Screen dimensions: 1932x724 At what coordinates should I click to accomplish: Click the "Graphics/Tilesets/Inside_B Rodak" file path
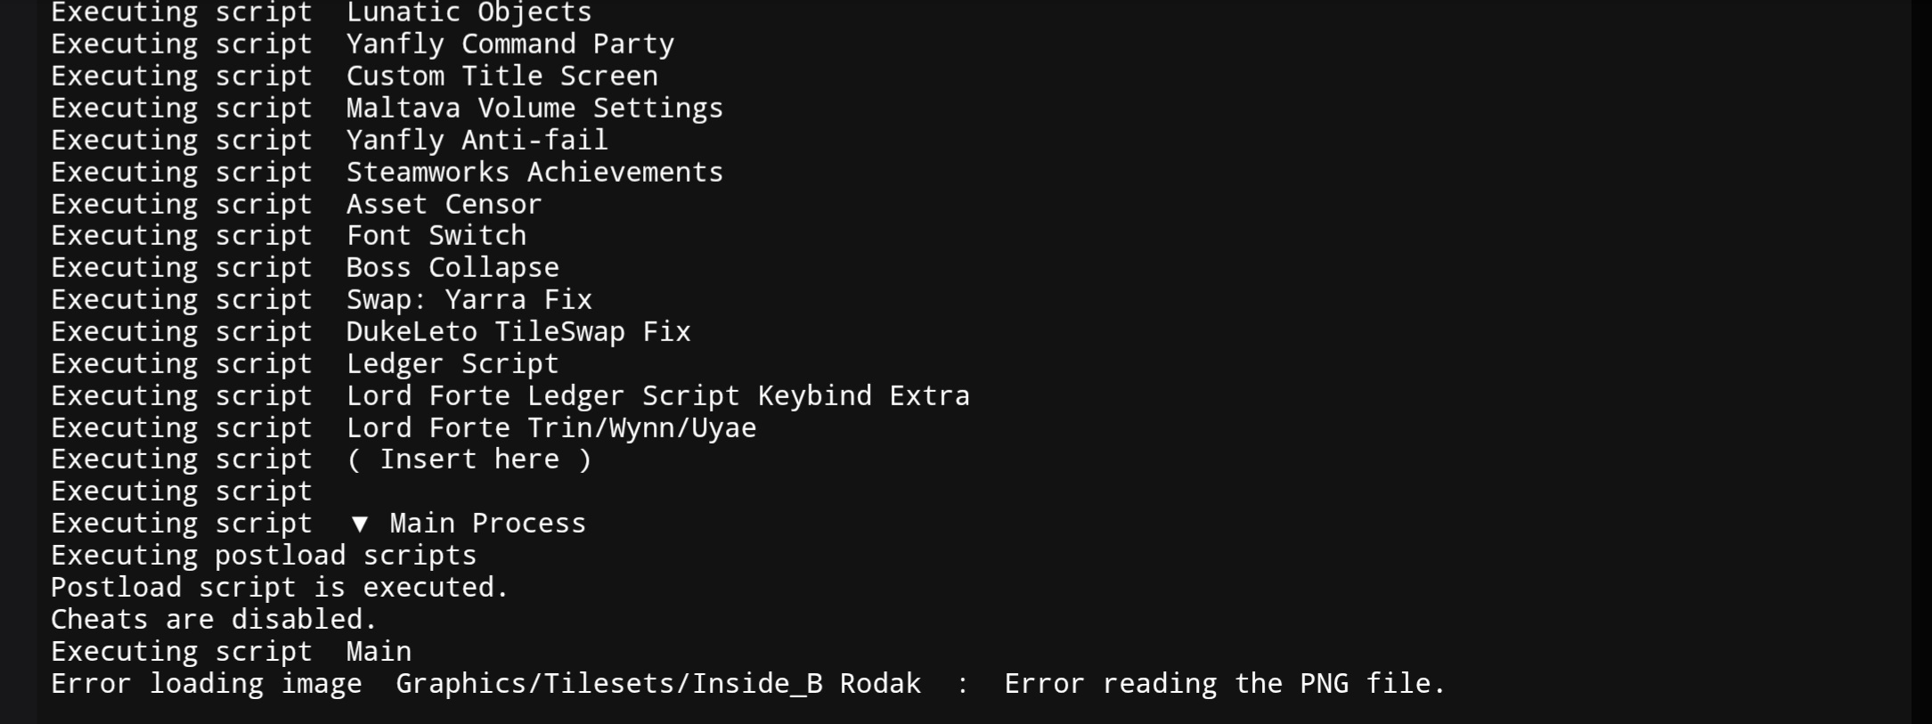657,684
